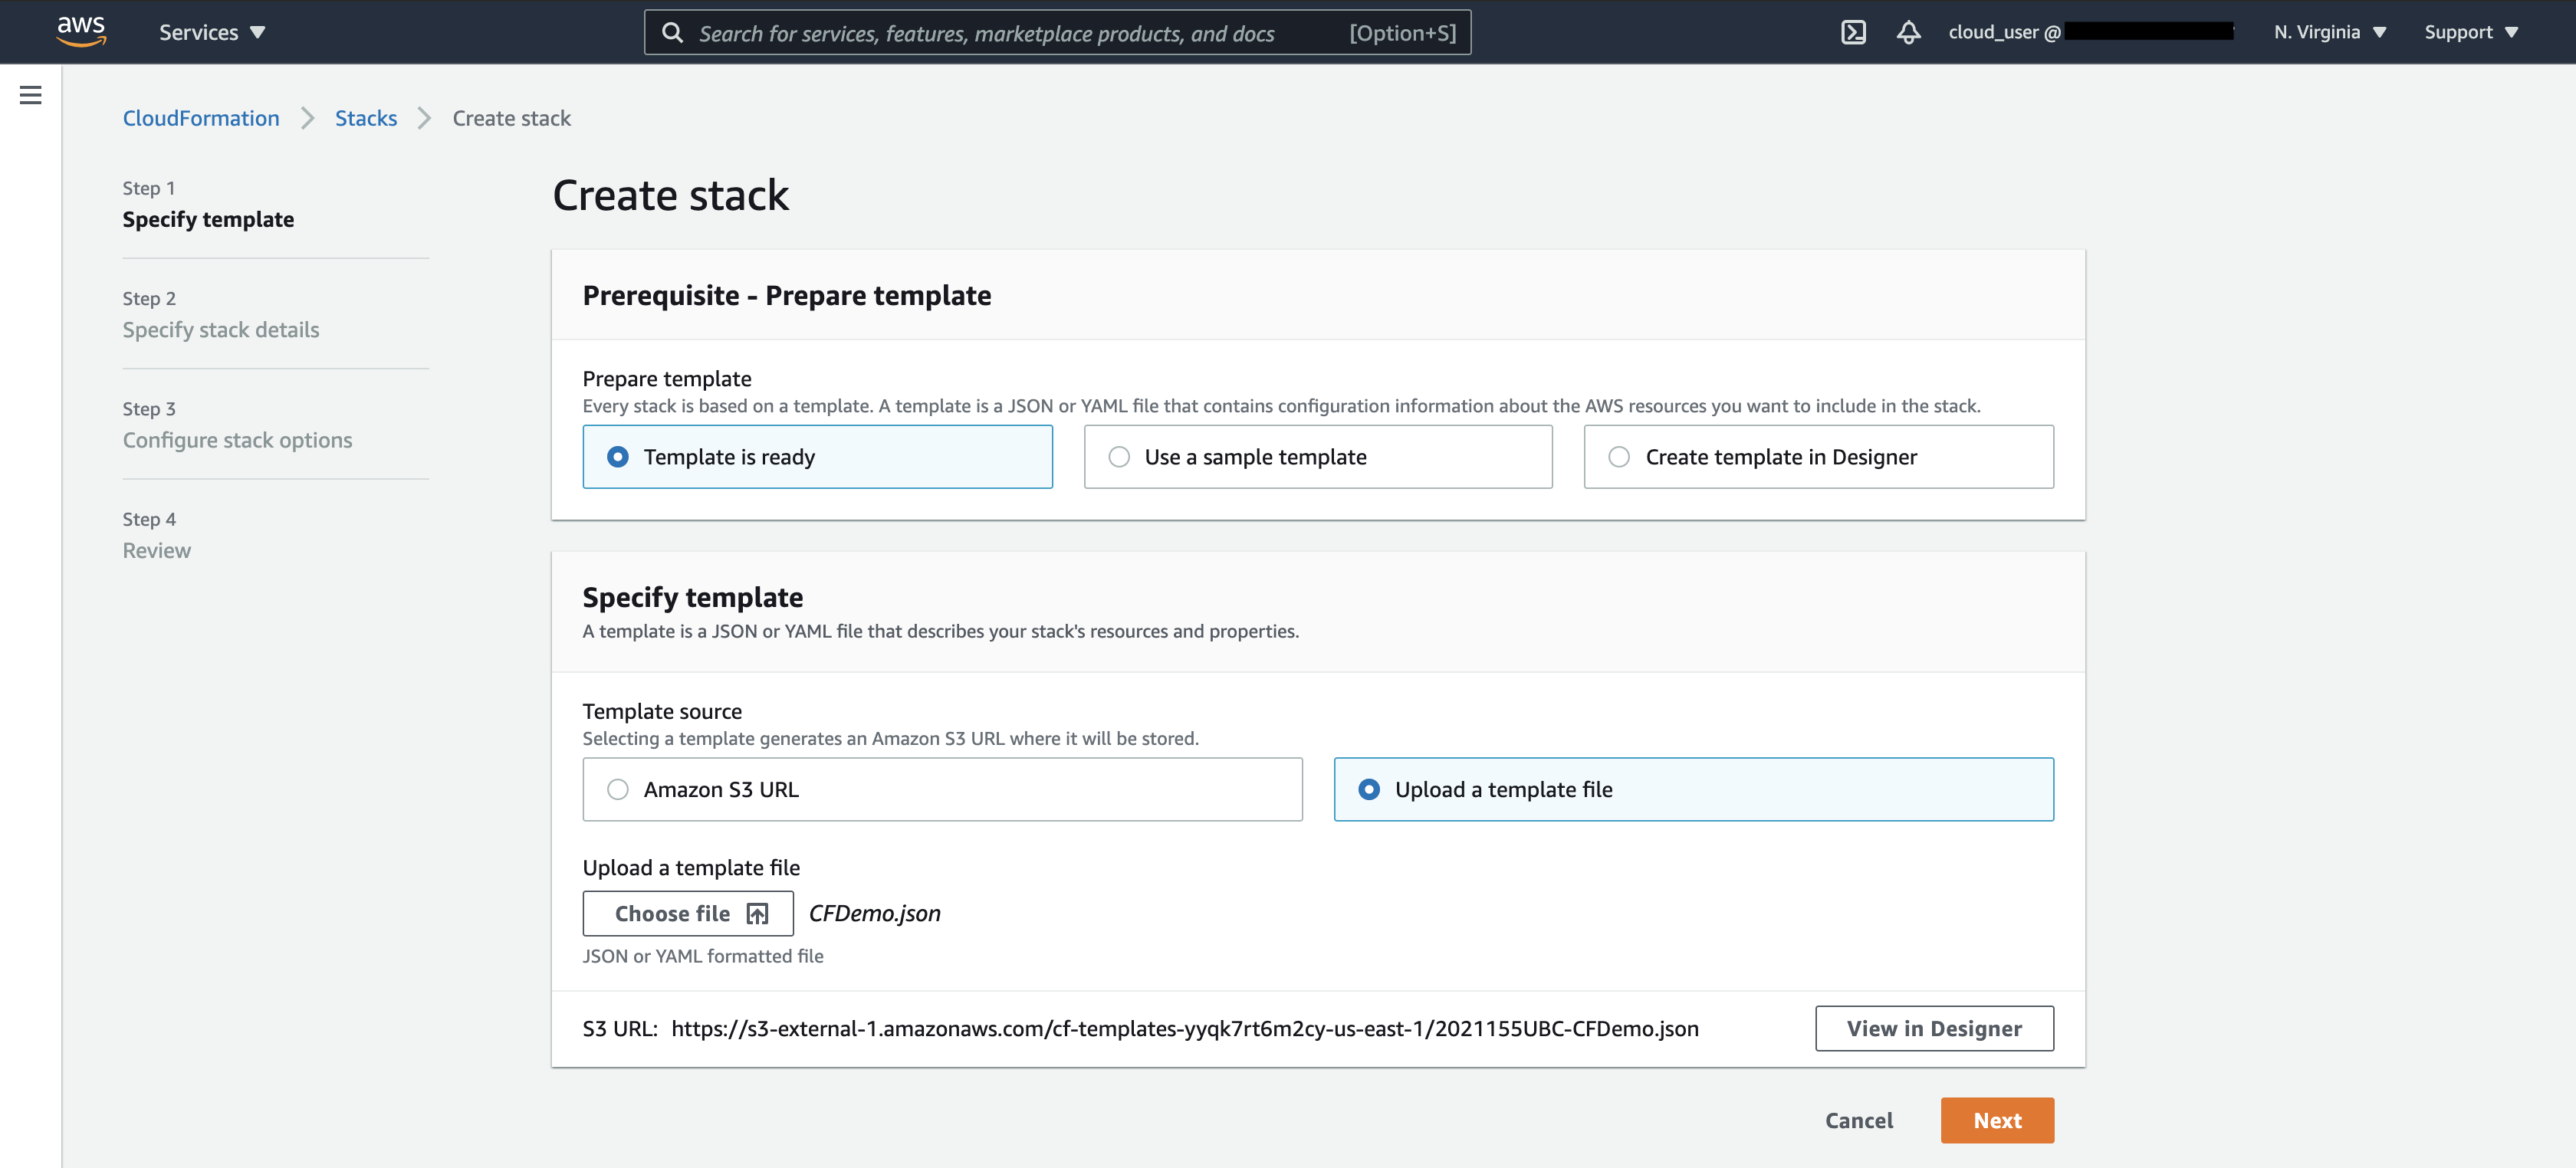The height and width of the screenshot is (1168, 2576).
Task: Click the JSON or YAML formatted file hint
Action: click(703, 956)
